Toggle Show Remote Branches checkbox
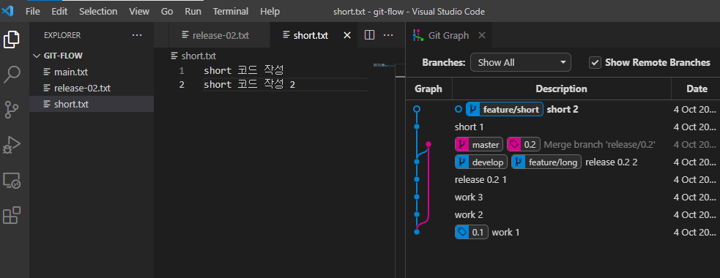The width and height of the screenshot is (720, 278). pyautogui.click(x=595, y=62)
